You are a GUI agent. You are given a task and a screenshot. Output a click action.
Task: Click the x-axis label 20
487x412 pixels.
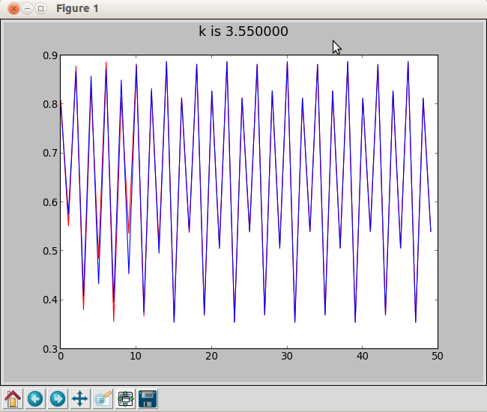coord(211,356)
